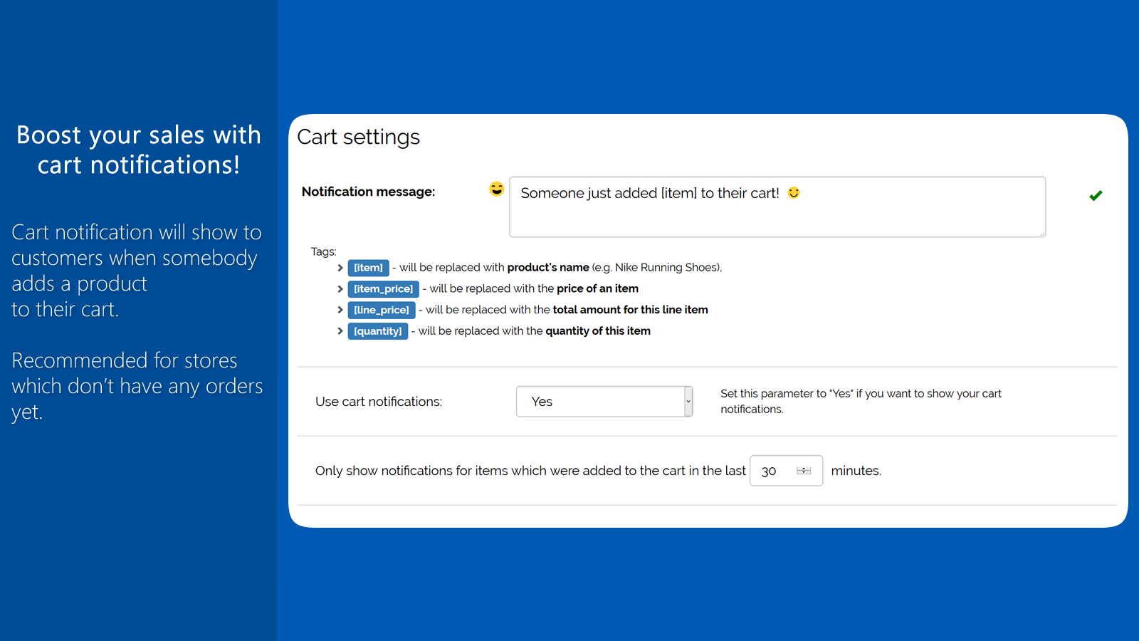The height and width of the screenshot is (641, 1139).
Task: Click inside the notification message text area
Action: [777, 207]
